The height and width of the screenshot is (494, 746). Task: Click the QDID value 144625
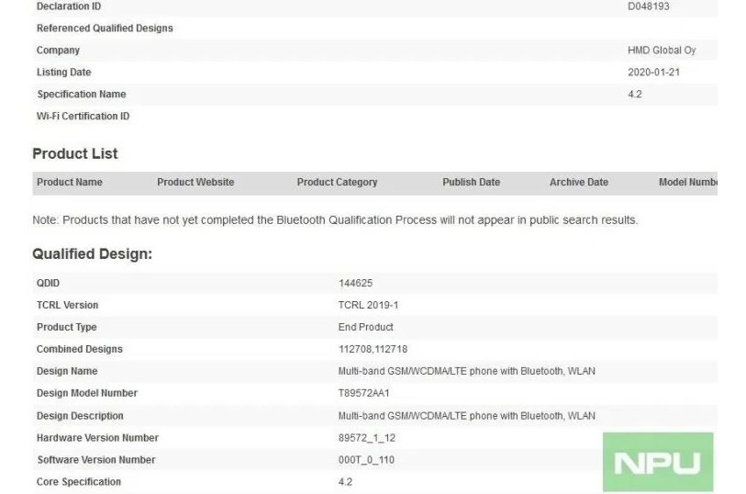pyautogui.click(x=355, y=283)
